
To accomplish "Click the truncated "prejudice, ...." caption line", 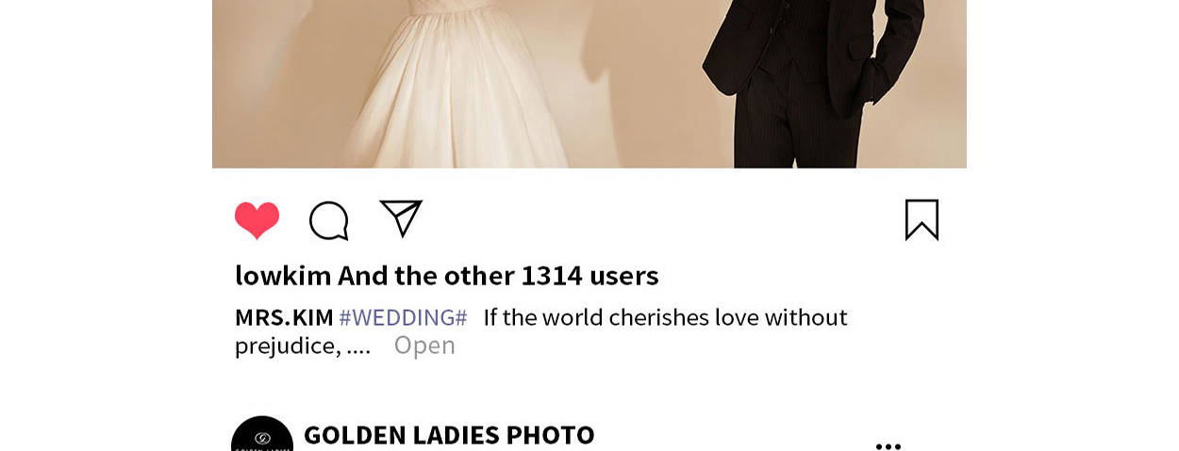I will 303,346.
